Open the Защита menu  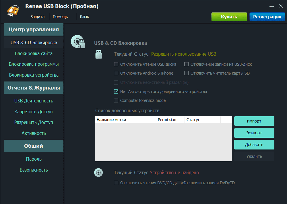(38, 17)
